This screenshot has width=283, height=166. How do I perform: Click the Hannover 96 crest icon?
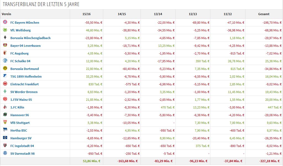coord(5,115)
